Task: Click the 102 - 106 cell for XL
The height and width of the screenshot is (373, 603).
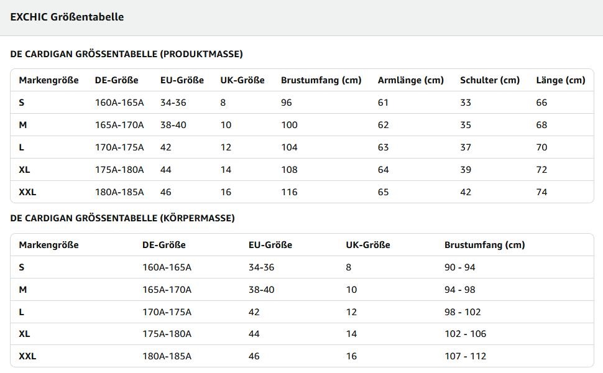Action: click(466, 334)
